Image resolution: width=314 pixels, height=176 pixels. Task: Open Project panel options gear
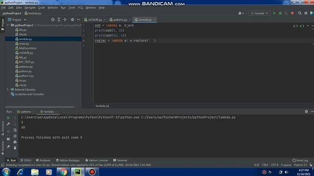pyautogui.click(x=72, y=20)
